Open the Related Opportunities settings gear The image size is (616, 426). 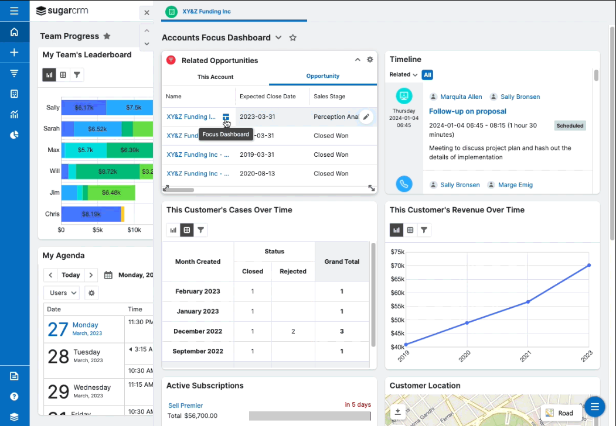[x=370, y=60]
